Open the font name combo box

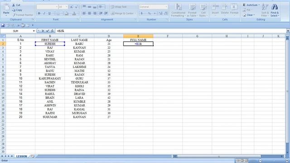47,7
